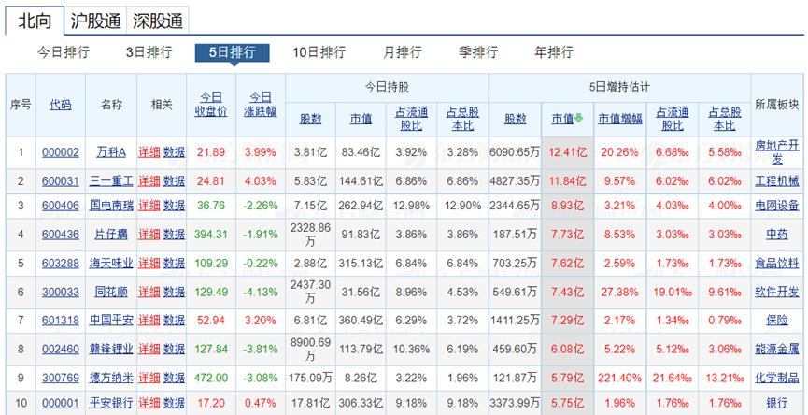Open stock code 603288 link
808x415 pixels.
click(61, 263)
